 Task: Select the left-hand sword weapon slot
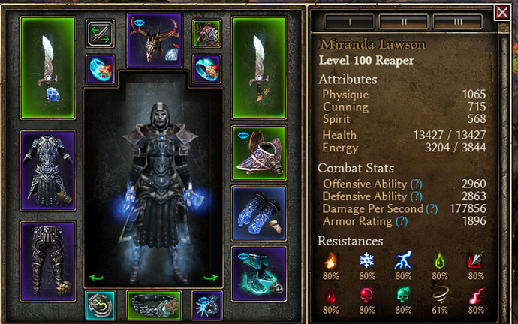tap(48, 68)
